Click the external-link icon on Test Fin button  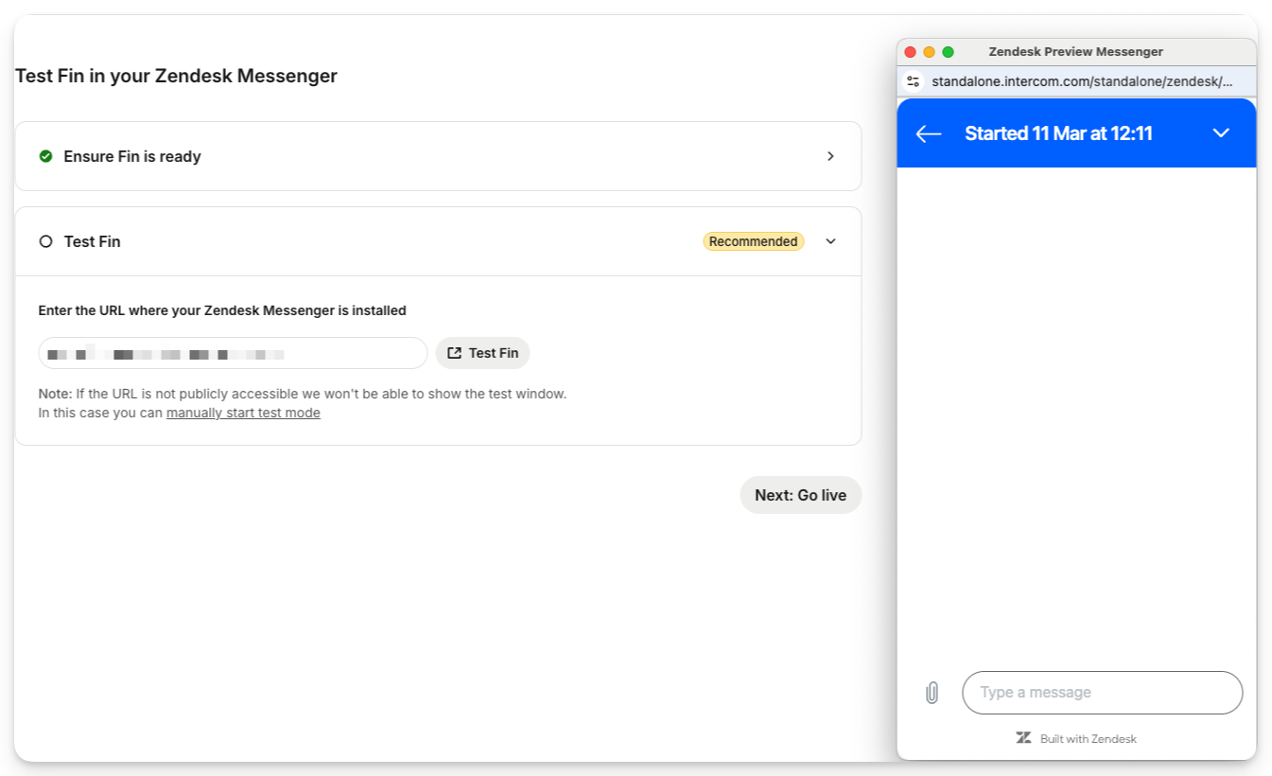tap(454, 353)
